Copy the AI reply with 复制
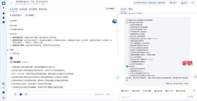This screenshot has width=197, height=101. (186, 84)
